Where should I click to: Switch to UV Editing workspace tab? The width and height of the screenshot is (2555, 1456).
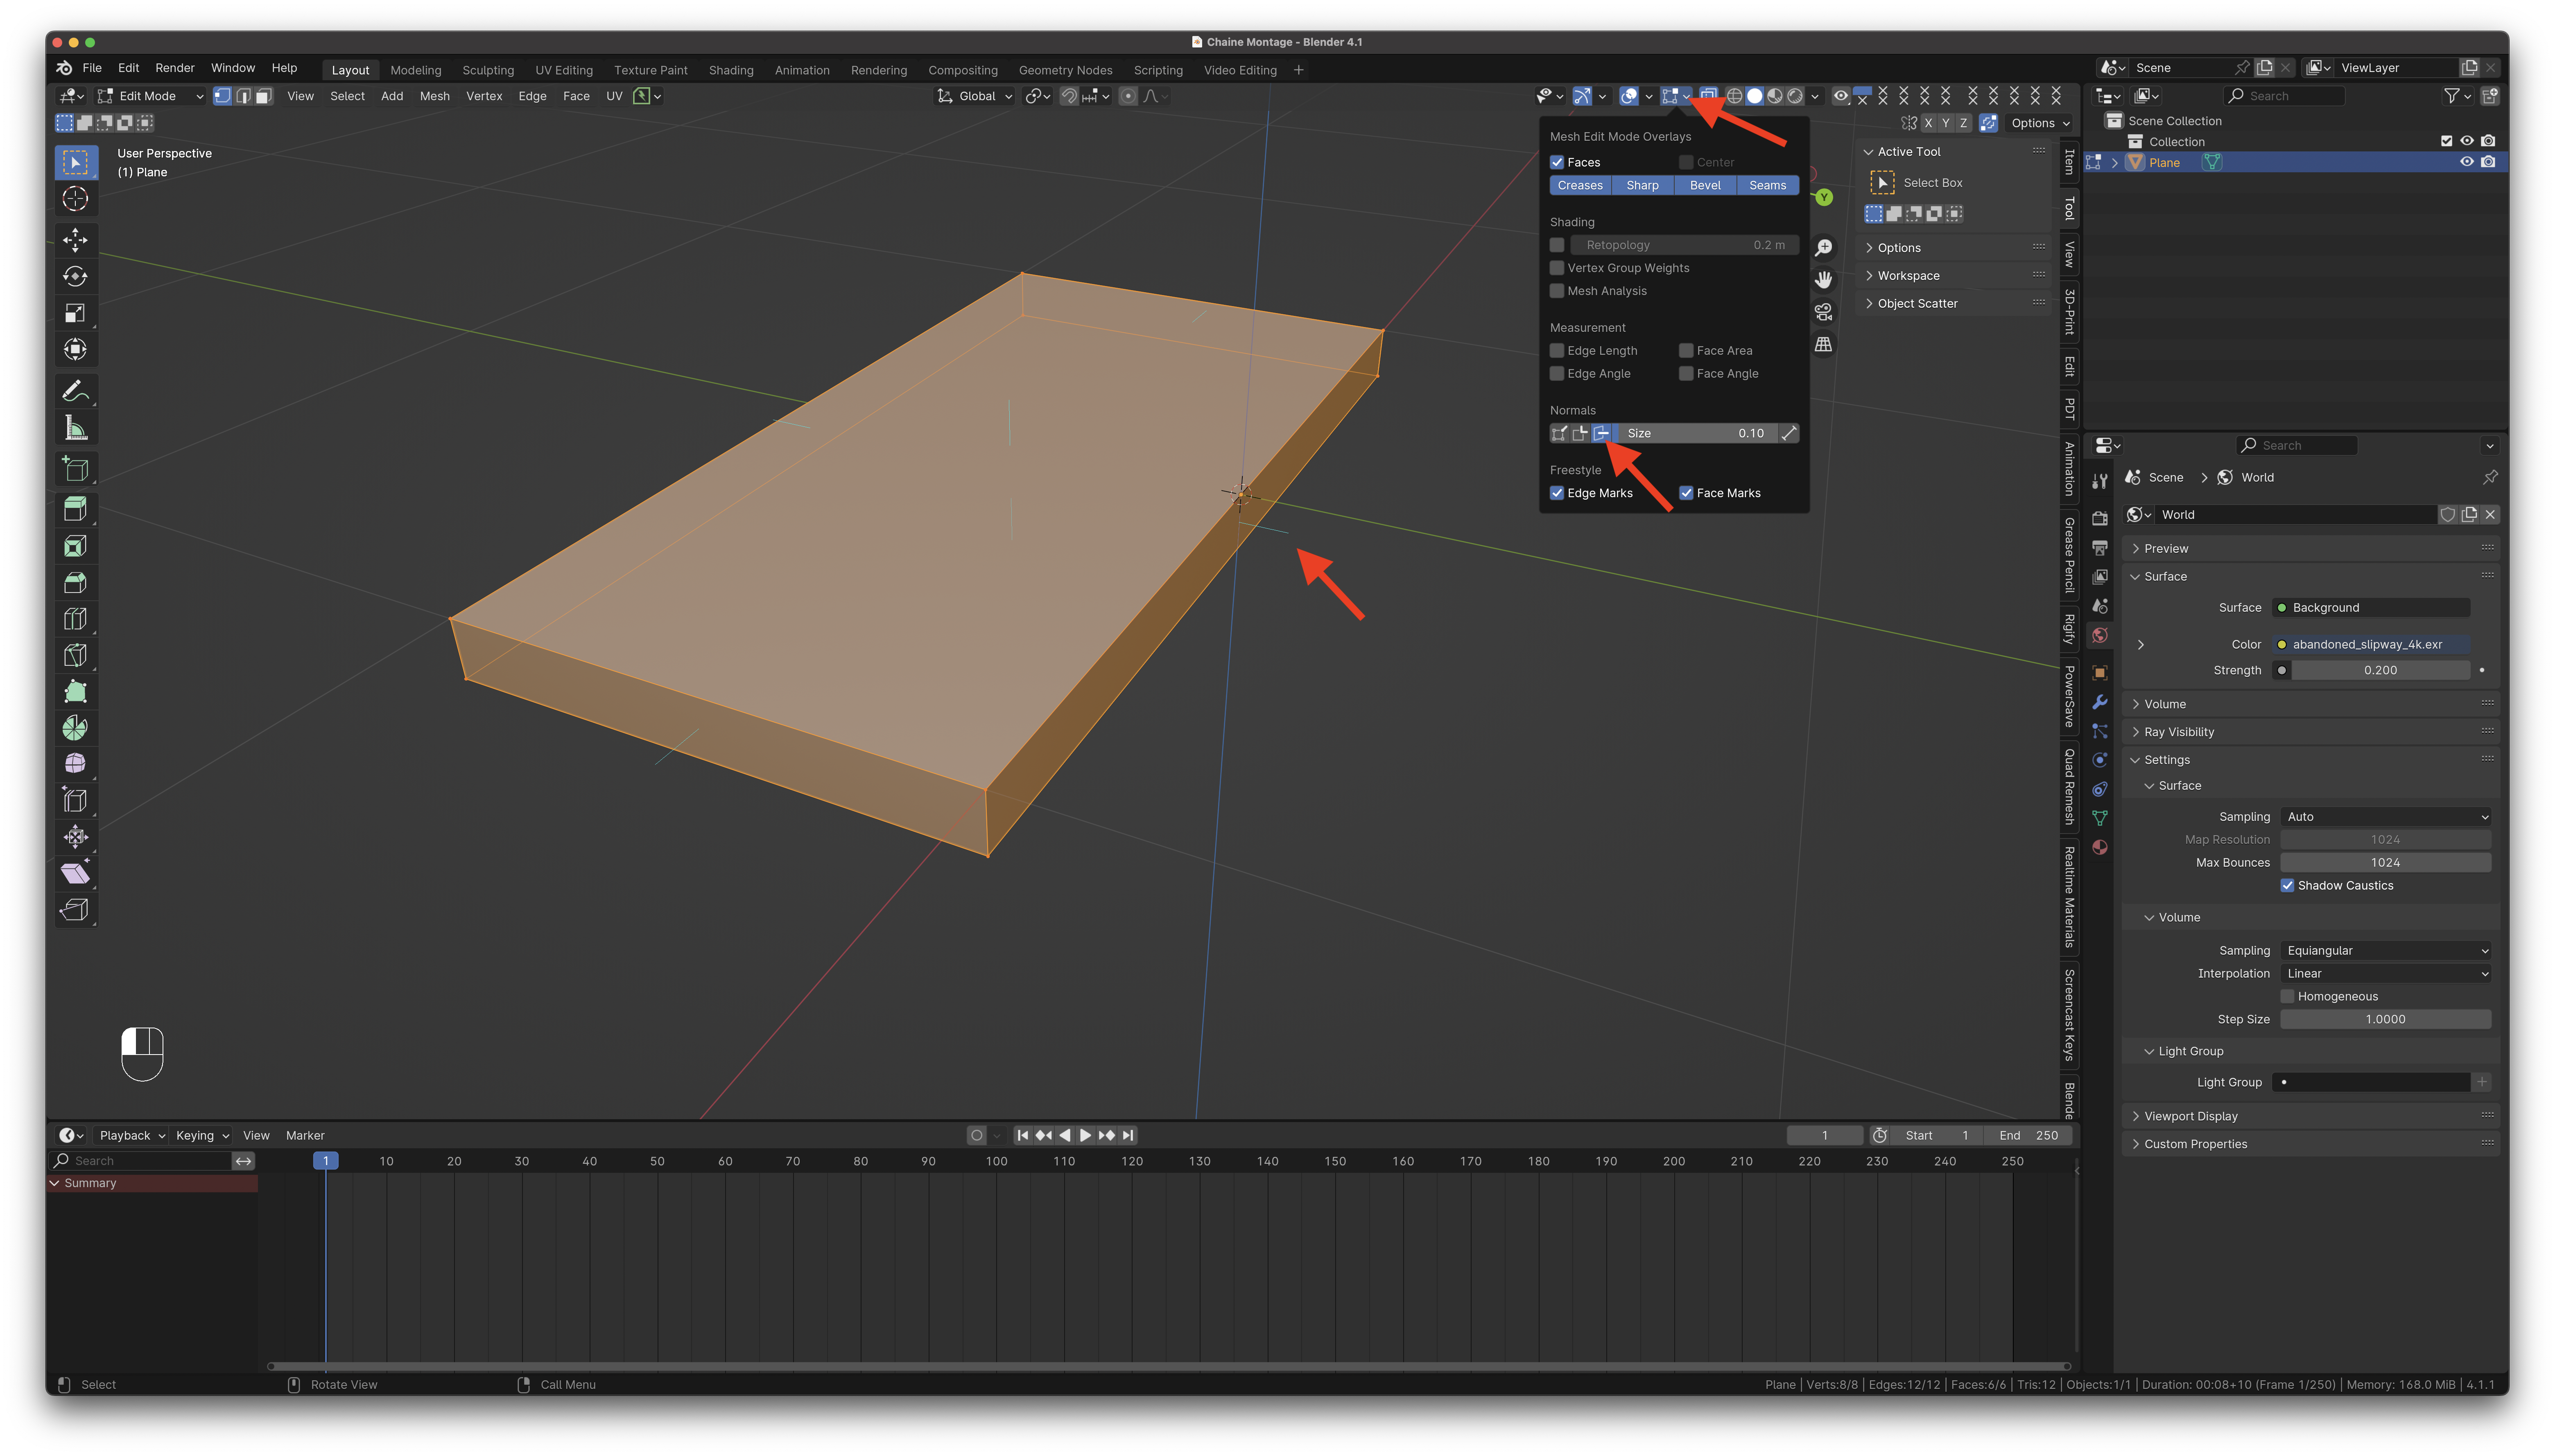click(564, 70)
